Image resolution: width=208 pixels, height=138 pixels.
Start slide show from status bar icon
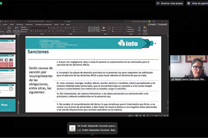pos(148,116)
